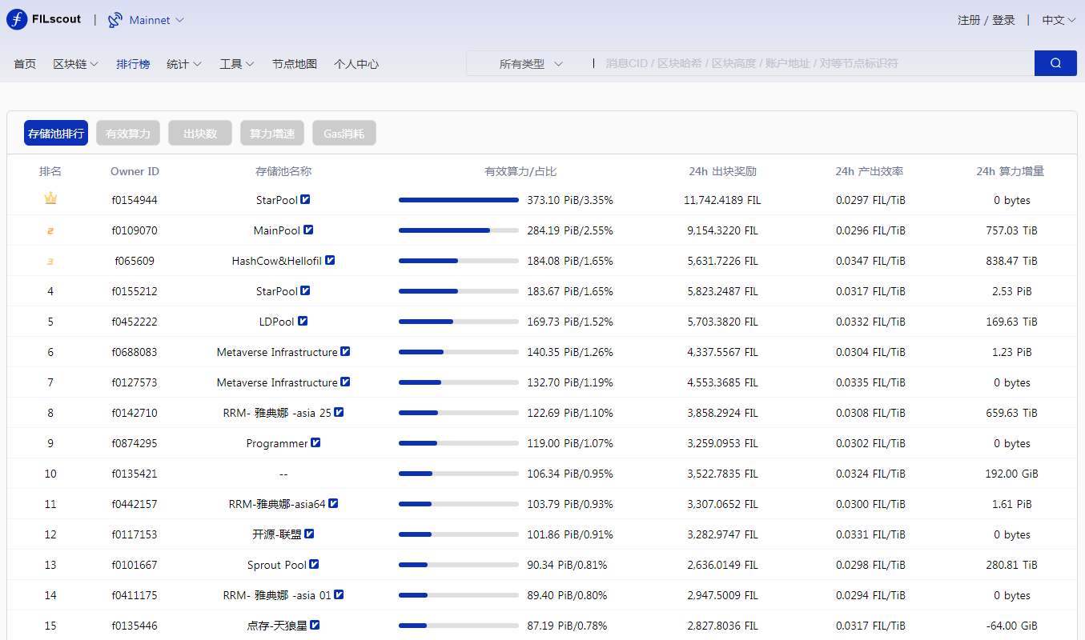
Task: Click verified badge beside RRM- 雅典娜 -asia 25
Action: click(x=339, y=412)
